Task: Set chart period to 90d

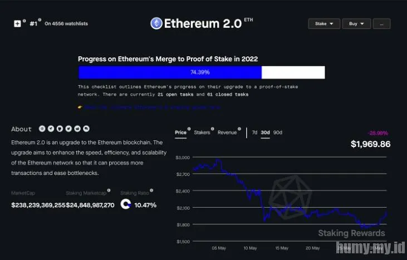Action: point(278,133)
